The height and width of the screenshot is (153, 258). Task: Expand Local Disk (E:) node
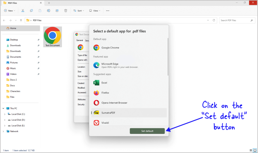pos(5,126)
